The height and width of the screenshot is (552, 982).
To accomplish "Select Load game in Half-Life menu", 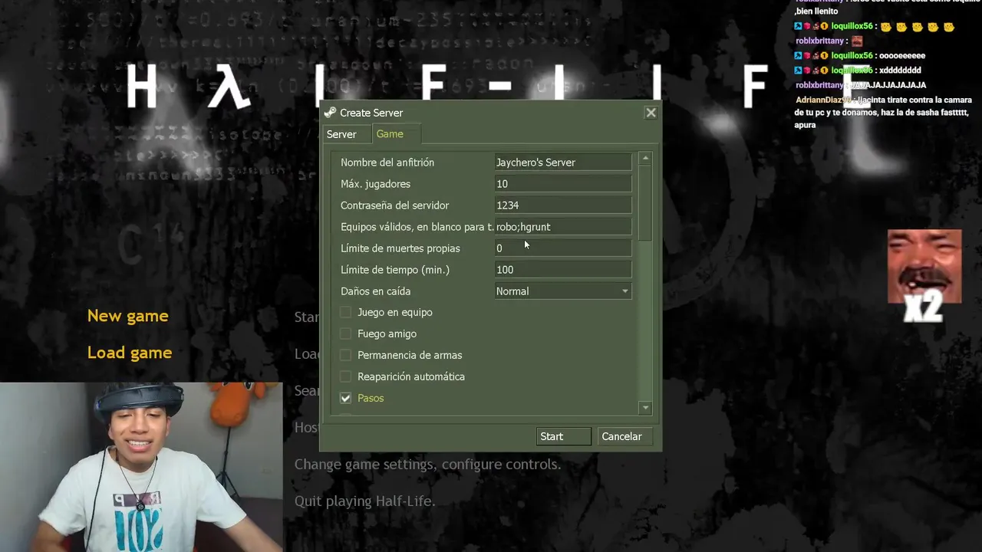I will [130, 353].
